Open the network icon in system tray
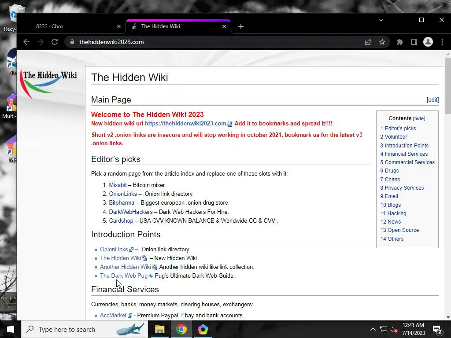Screen dimensions: 451x338 click(x=384, y=329)
